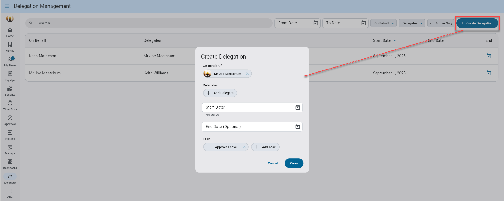The image size is (504, 201).
Task: Open Time Entry from the sidebar
Action: tap(10, 105)
